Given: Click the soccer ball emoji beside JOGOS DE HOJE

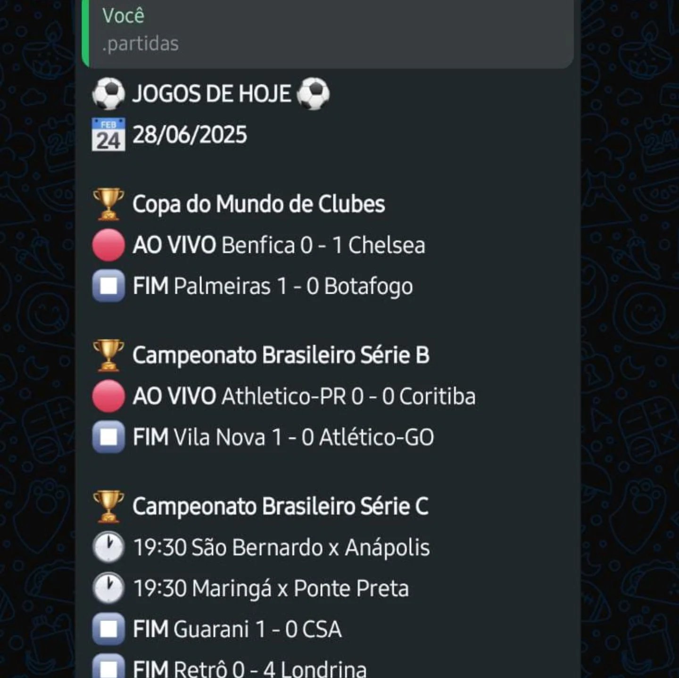Looking at the screenshot, I should [108, 93].
